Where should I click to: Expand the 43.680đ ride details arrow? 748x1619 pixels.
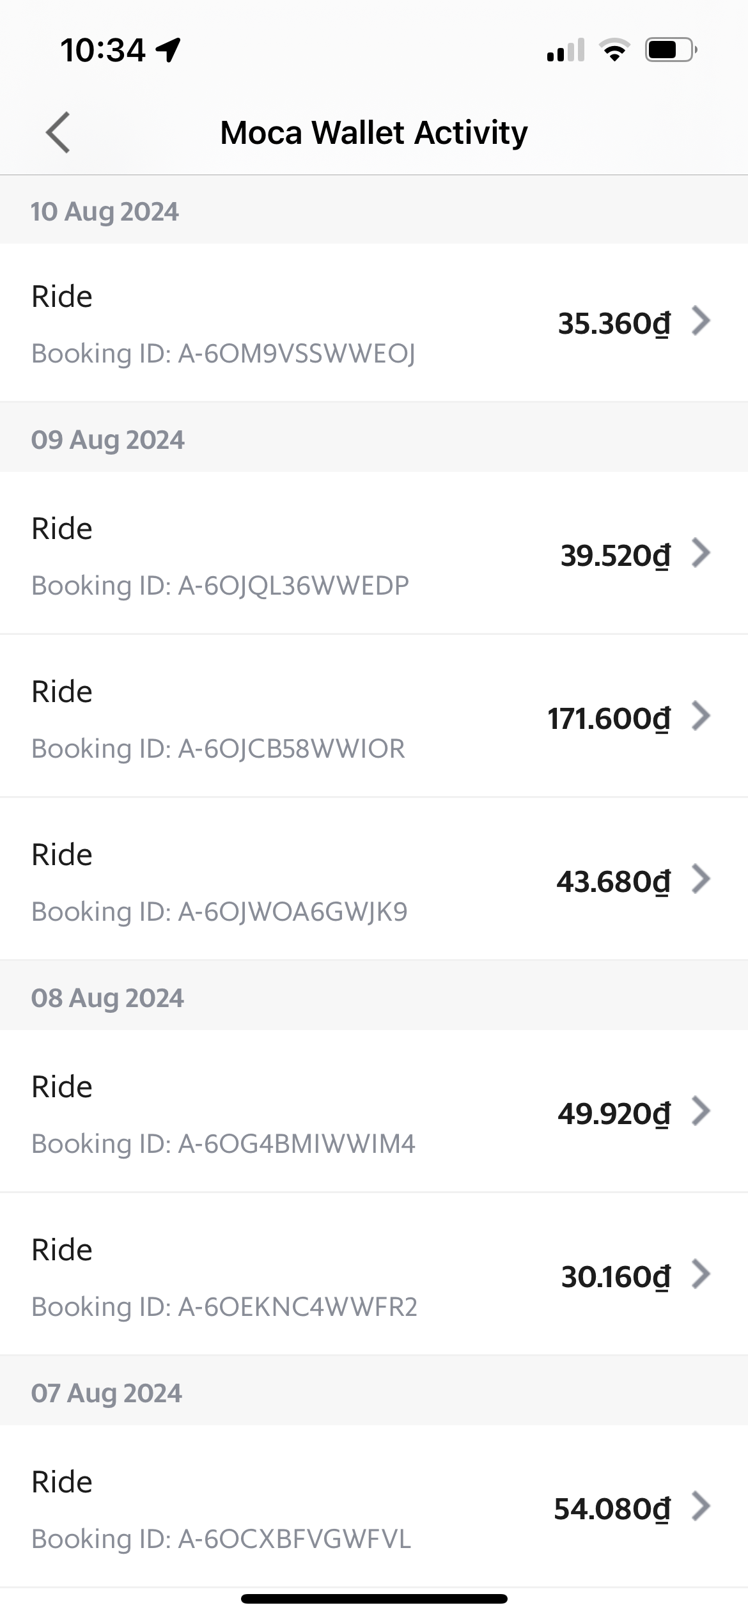[701, 879]
